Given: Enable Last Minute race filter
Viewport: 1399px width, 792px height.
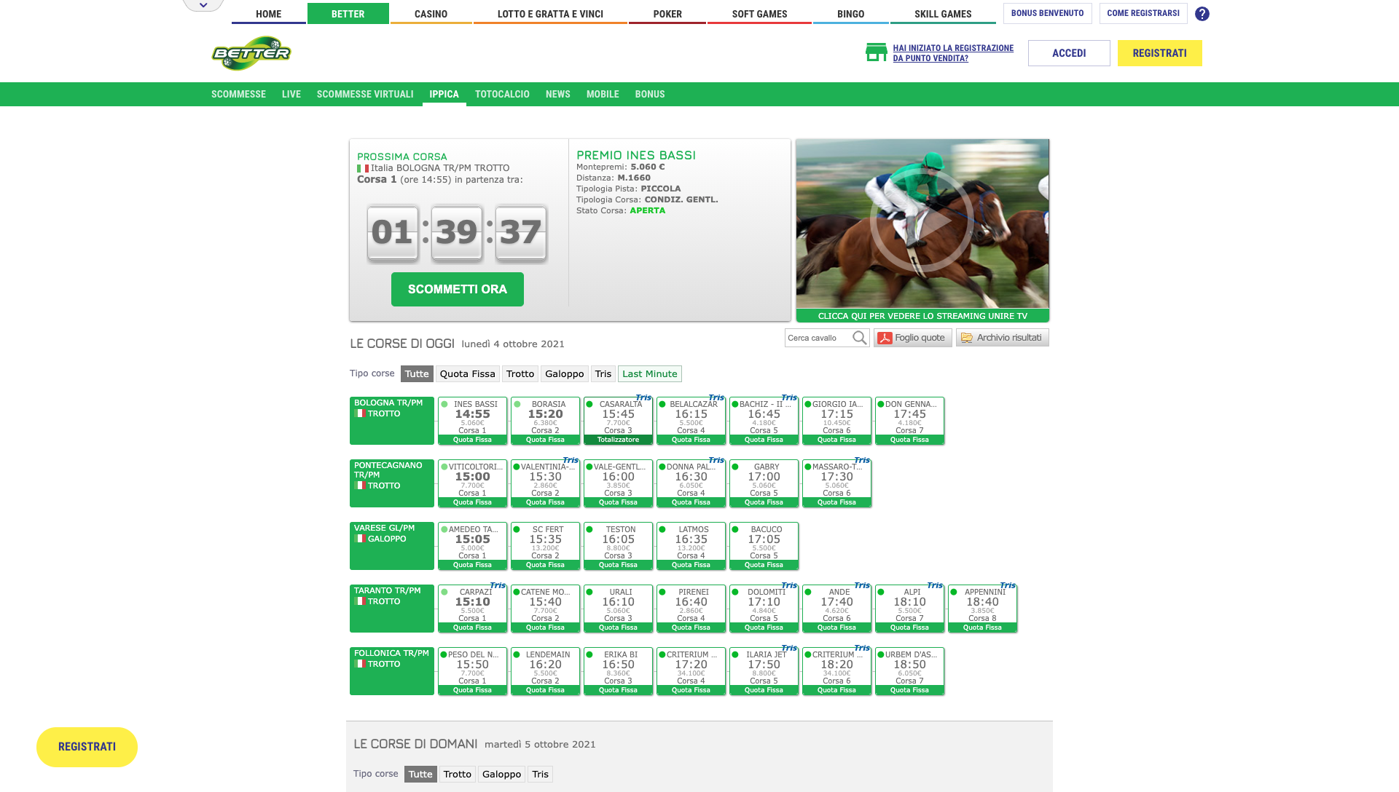Looking at the screenshot, I should [x=649, y=374].
